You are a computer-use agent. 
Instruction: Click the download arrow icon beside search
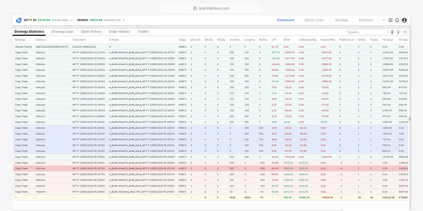tap(398, 32)
